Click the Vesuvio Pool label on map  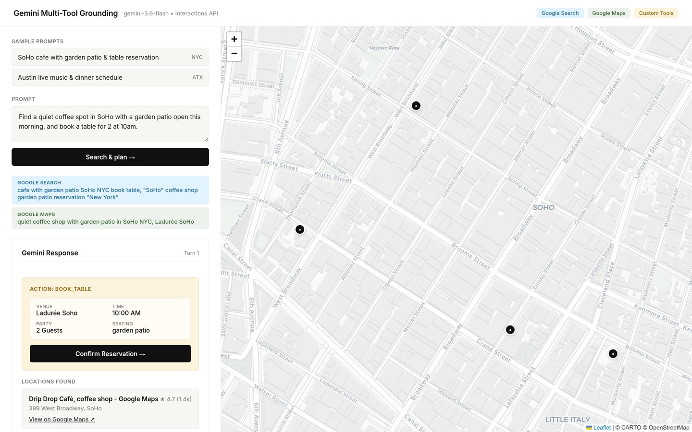coord(384,48)
